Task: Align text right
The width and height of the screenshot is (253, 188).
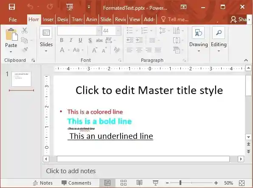Action: tap(149, 50)
